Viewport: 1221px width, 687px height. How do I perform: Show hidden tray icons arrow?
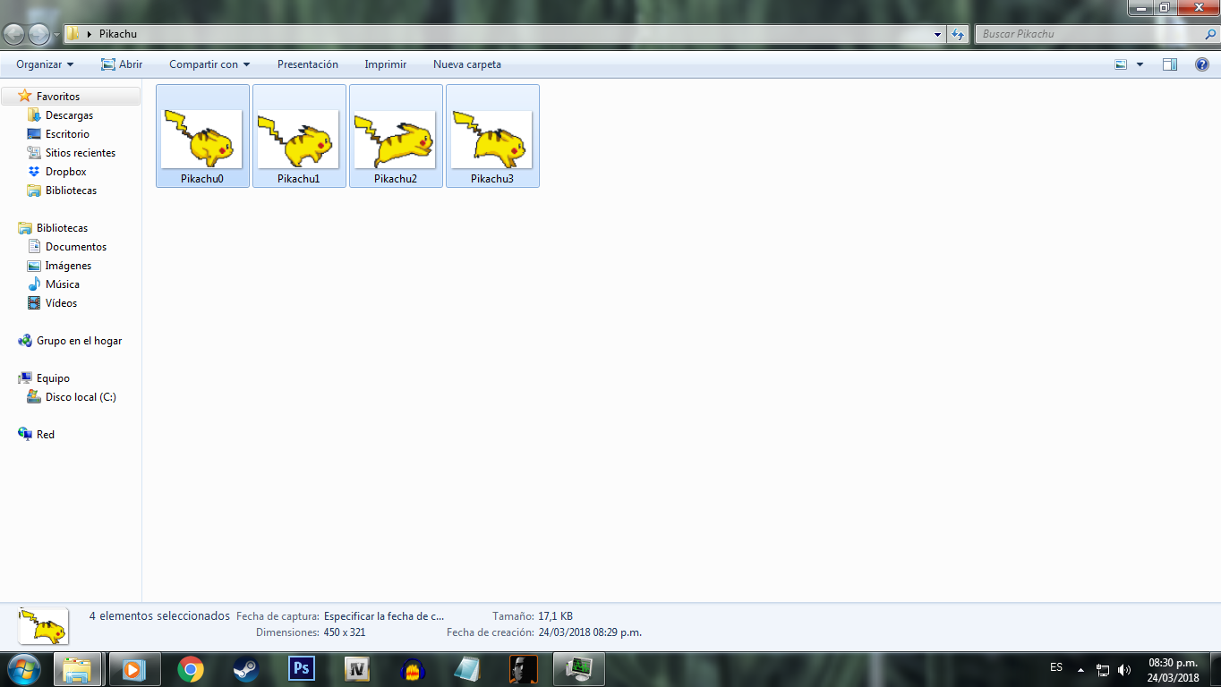click(x=1080, y=669)
